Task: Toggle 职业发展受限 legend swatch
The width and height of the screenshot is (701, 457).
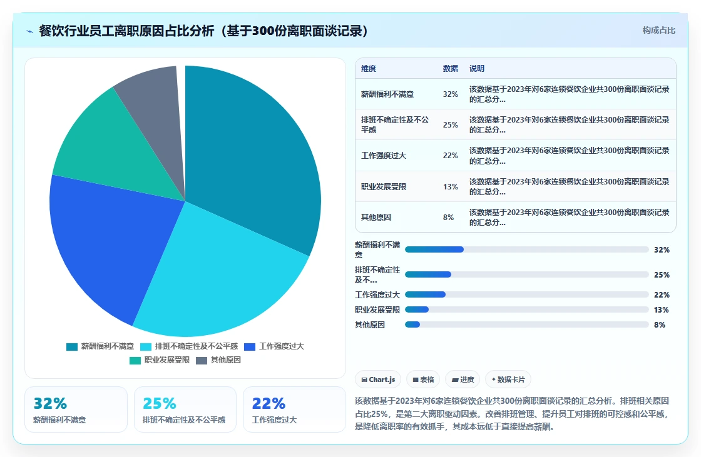Action: [135, 361]
